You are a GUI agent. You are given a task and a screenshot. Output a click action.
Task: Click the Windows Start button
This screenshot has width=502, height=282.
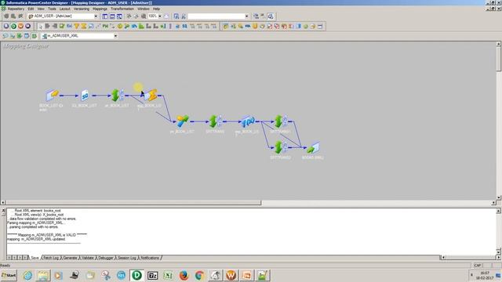(x=9, y=275)
